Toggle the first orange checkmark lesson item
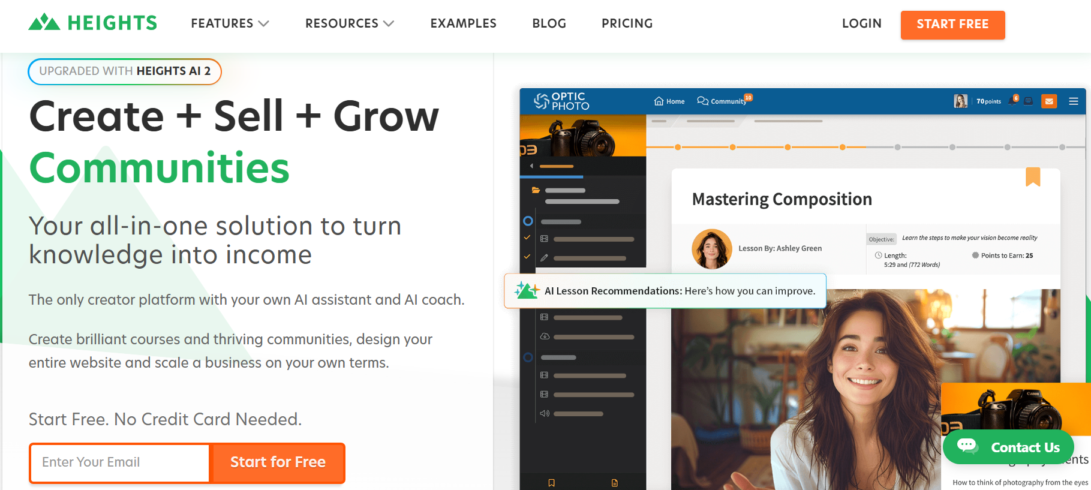 (527, 238)
